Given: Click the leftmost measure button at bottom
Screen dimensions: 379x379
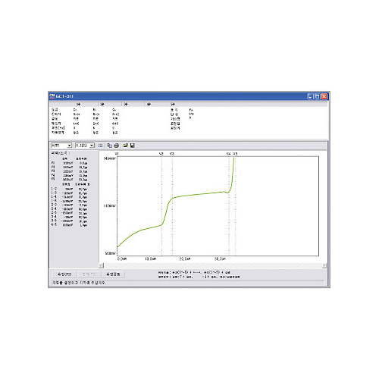Looking at the screenshot, I should click(x=64, y=274).
